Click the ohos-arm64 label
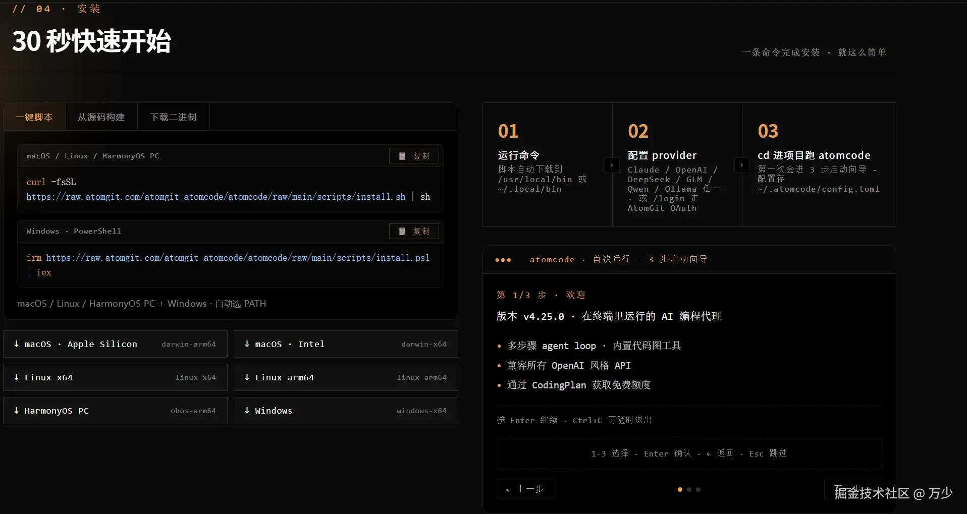 193,411
